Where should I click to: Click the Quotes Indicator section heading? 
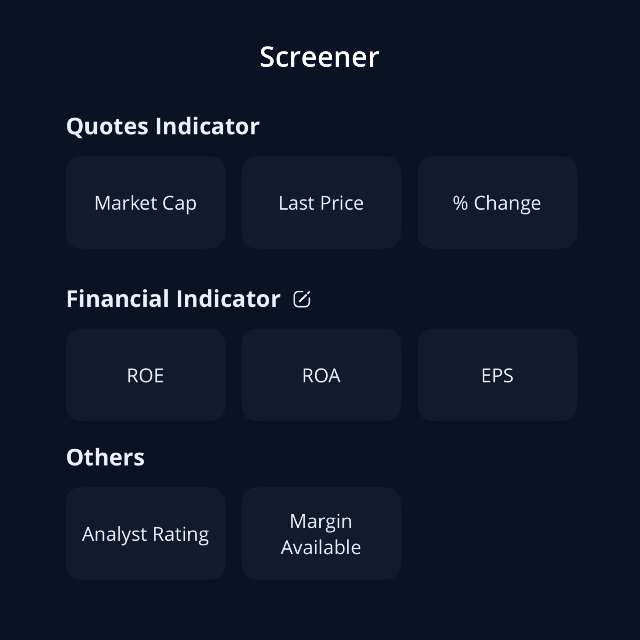[x=163, y=126]
